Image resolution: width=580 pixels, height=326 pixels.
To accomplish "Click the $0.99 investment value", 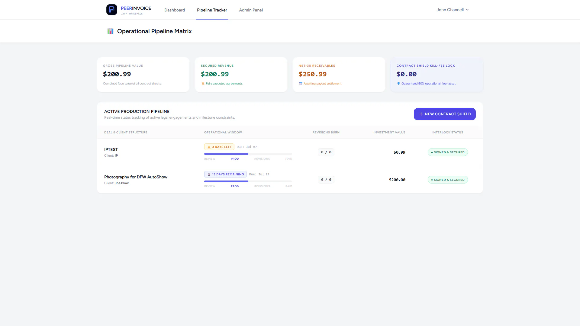I will 399,152.
